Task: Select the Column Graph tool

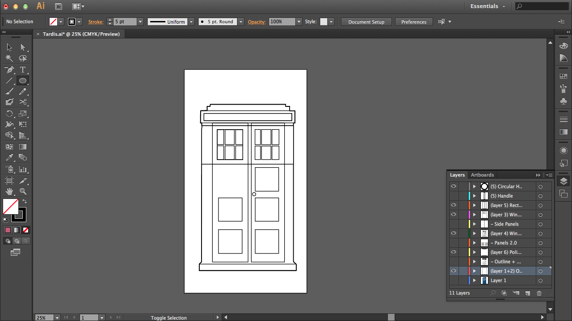Action: click(x=23, y=169)
